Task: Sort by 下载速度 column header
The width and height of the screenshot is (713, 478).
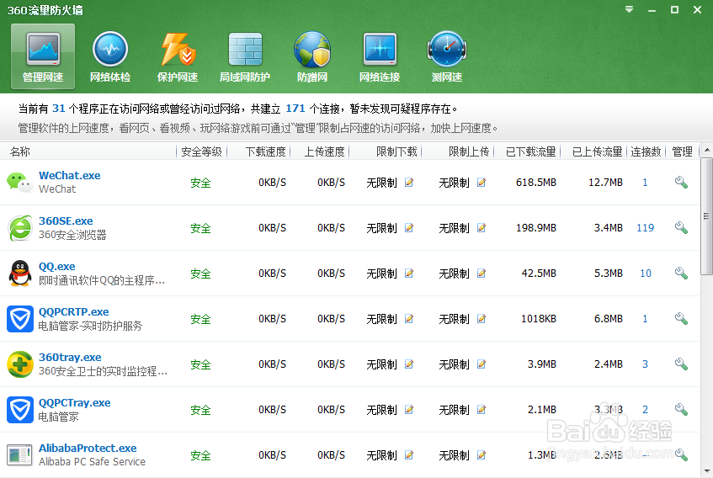Action: (x=265, y=151)
